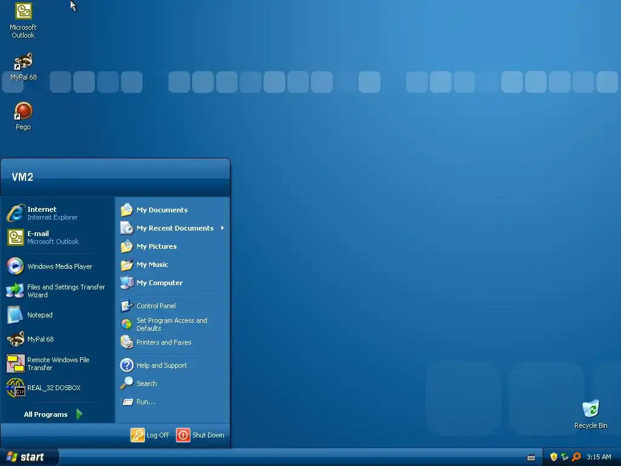
Task: Expand the My Recent Documents submenu arrow
Action: [223, 228]
